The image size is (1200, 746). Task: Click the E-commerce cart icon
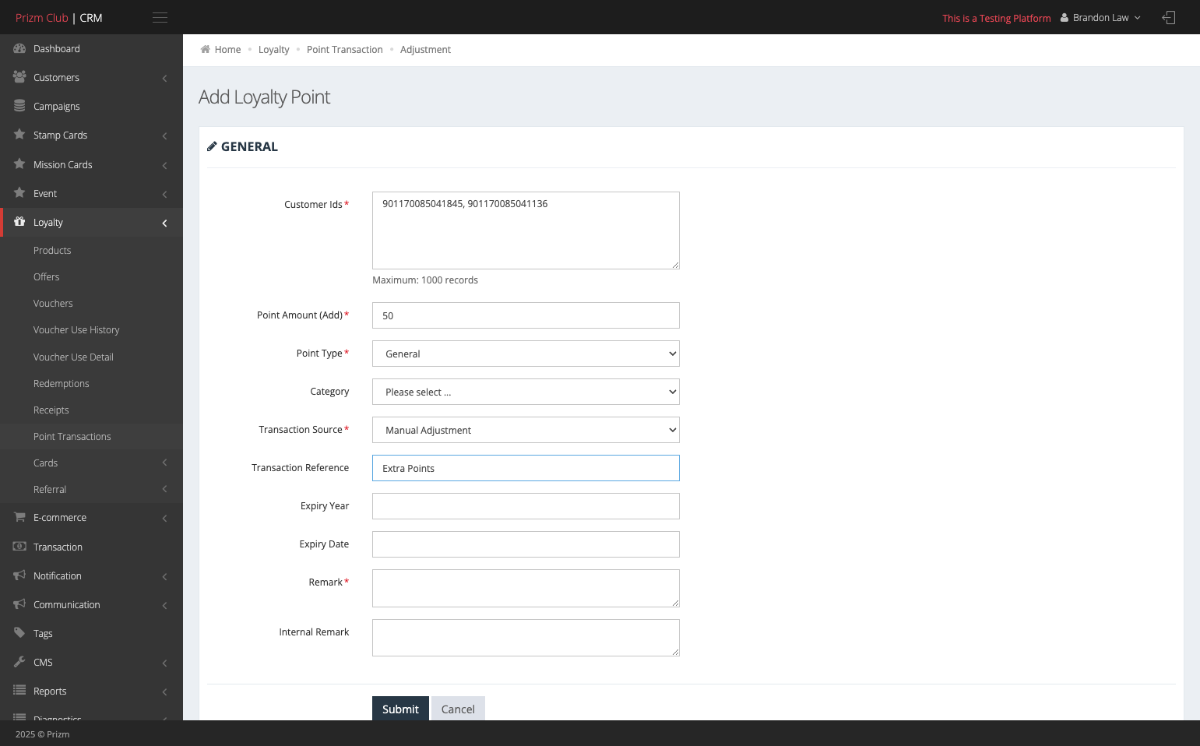[19, 517]
